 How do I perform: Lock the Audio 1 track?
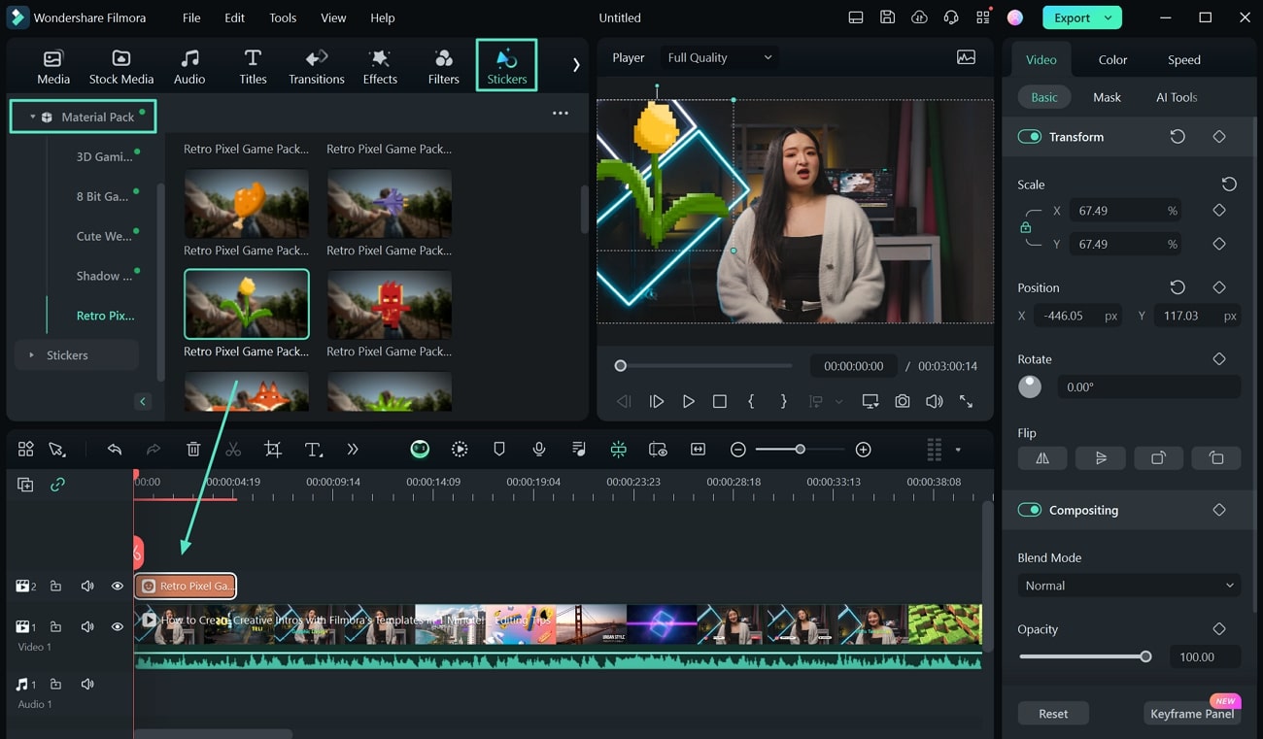55,684
